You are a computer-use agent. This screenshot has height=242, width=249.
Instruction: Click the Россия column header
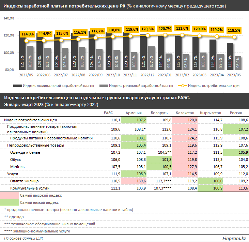point(236,113)
